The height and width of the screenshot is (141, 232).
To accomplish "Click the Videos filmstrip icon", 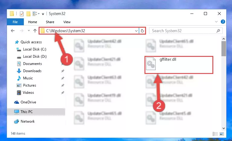I will pyautogui.click(x=19, y=93).
